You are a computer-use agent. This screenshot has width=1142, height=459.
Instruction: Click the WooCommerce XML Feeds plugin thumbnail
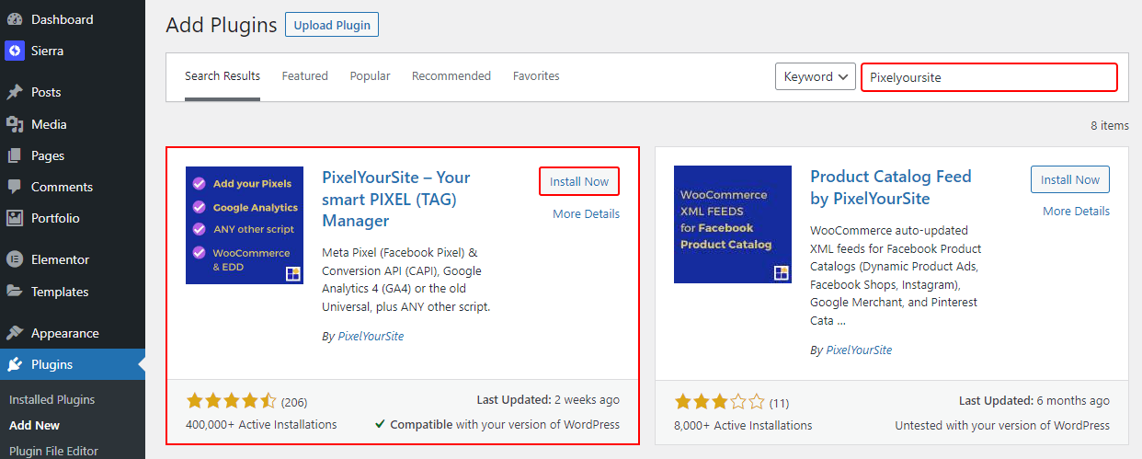pos(733,224)
